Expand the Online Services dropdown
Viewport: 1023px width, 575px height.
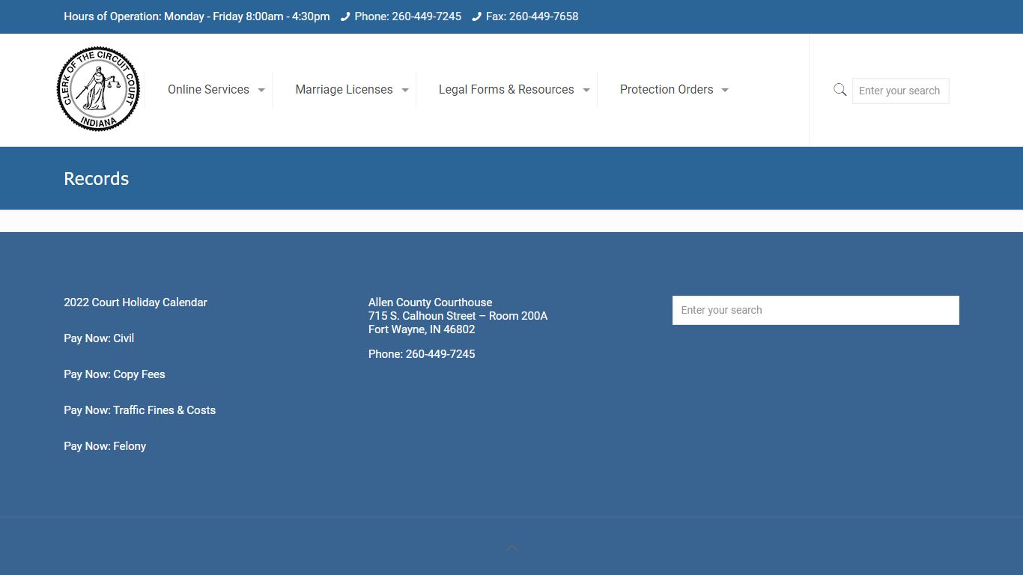(216, 89)
